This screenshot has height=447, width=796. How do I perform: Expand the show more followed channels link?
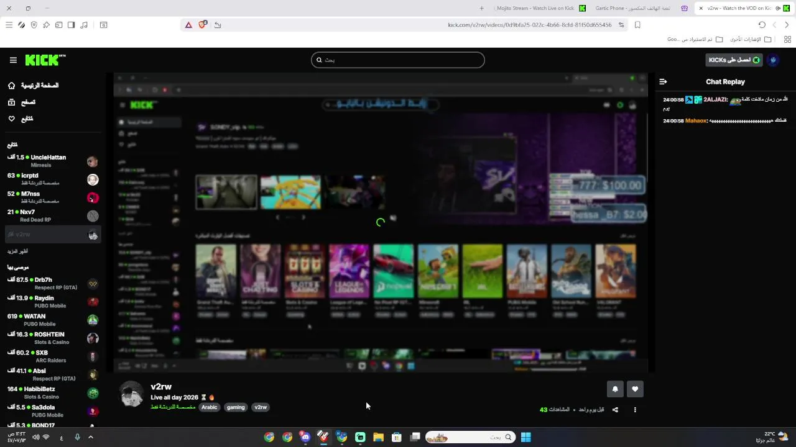click(18, 251)
